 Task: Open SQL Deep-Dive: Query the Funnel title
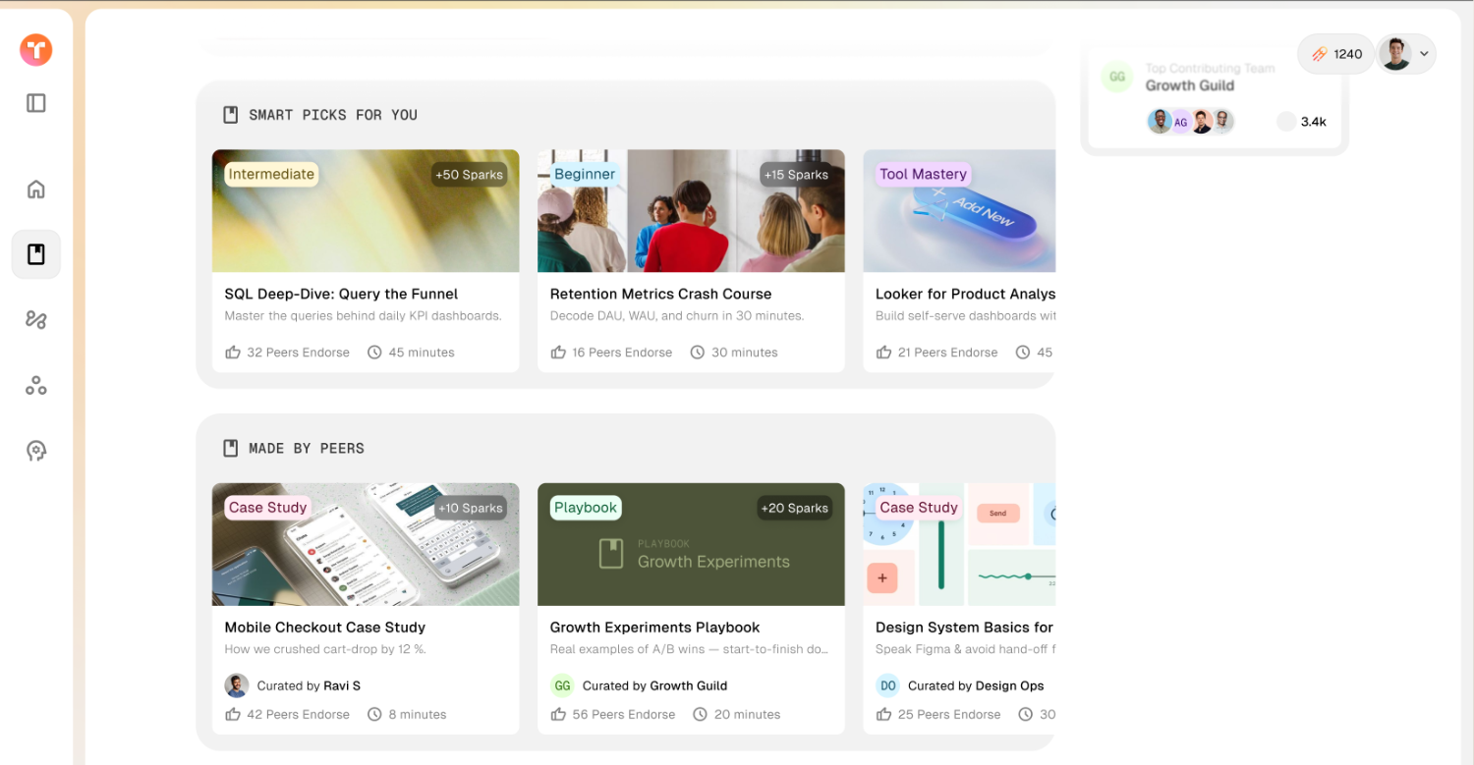341,294
